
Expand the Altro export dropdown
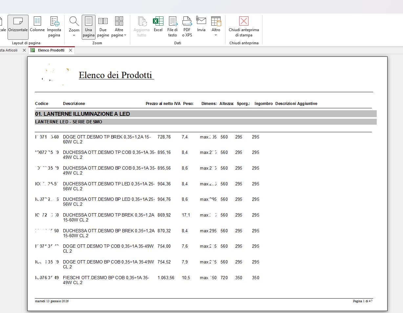pos(216,27)
